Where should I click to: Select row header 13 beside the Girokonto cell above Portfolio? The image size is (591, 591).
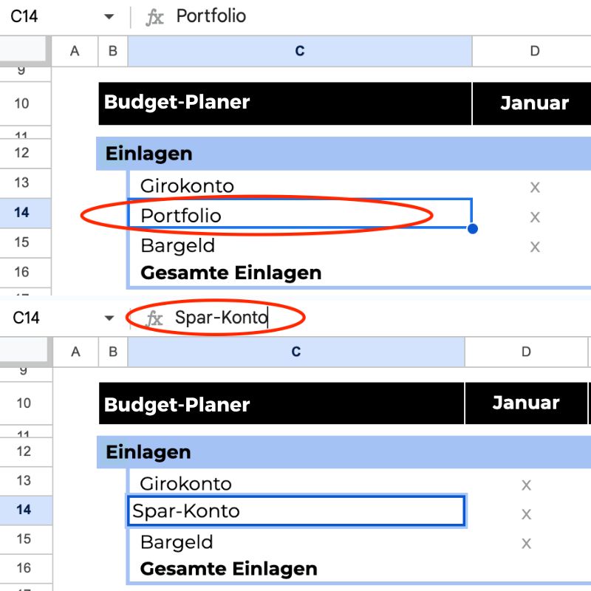point(22,183)
